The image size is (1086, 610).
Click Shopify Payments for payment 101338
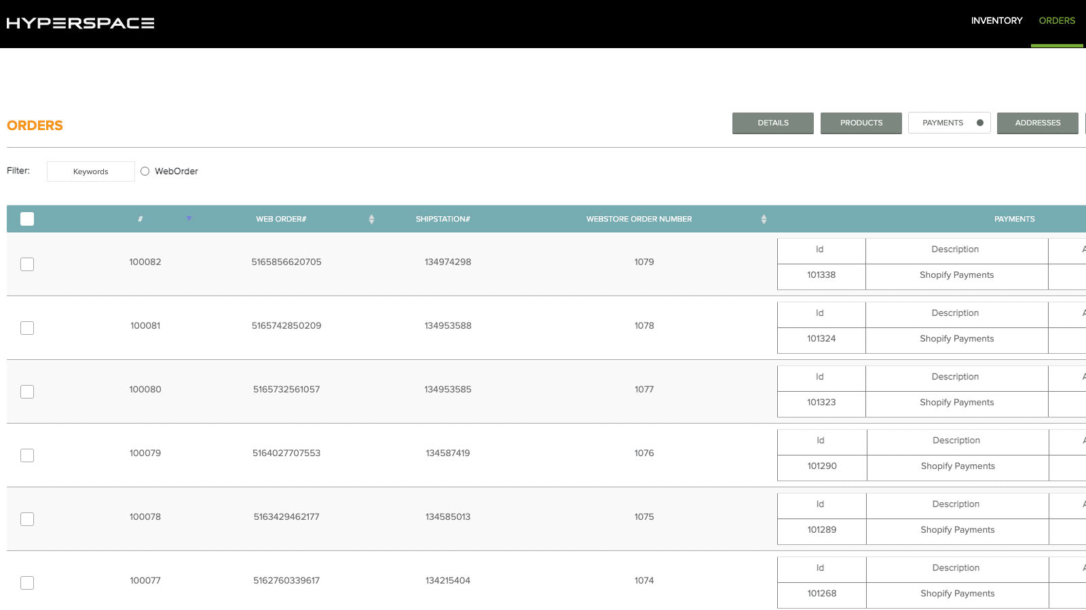[957, 274]
